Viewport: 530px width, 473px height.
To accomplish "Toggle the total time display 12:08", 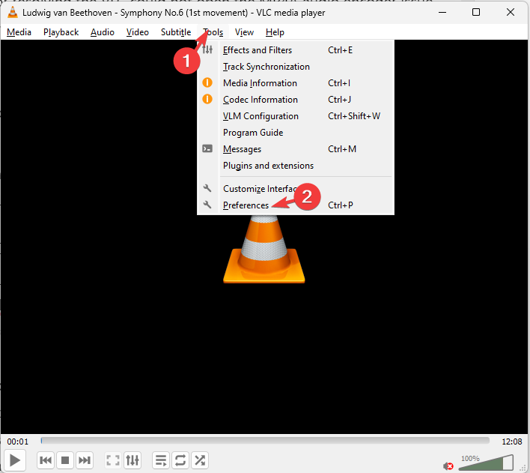I will pyautogui.click(x=512, y=442).
